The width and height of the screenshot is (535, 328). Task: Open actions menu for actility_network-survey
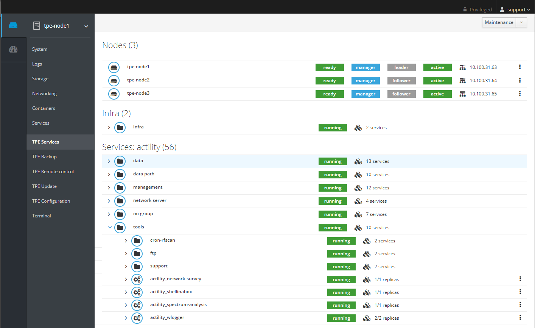pos(520,279)
